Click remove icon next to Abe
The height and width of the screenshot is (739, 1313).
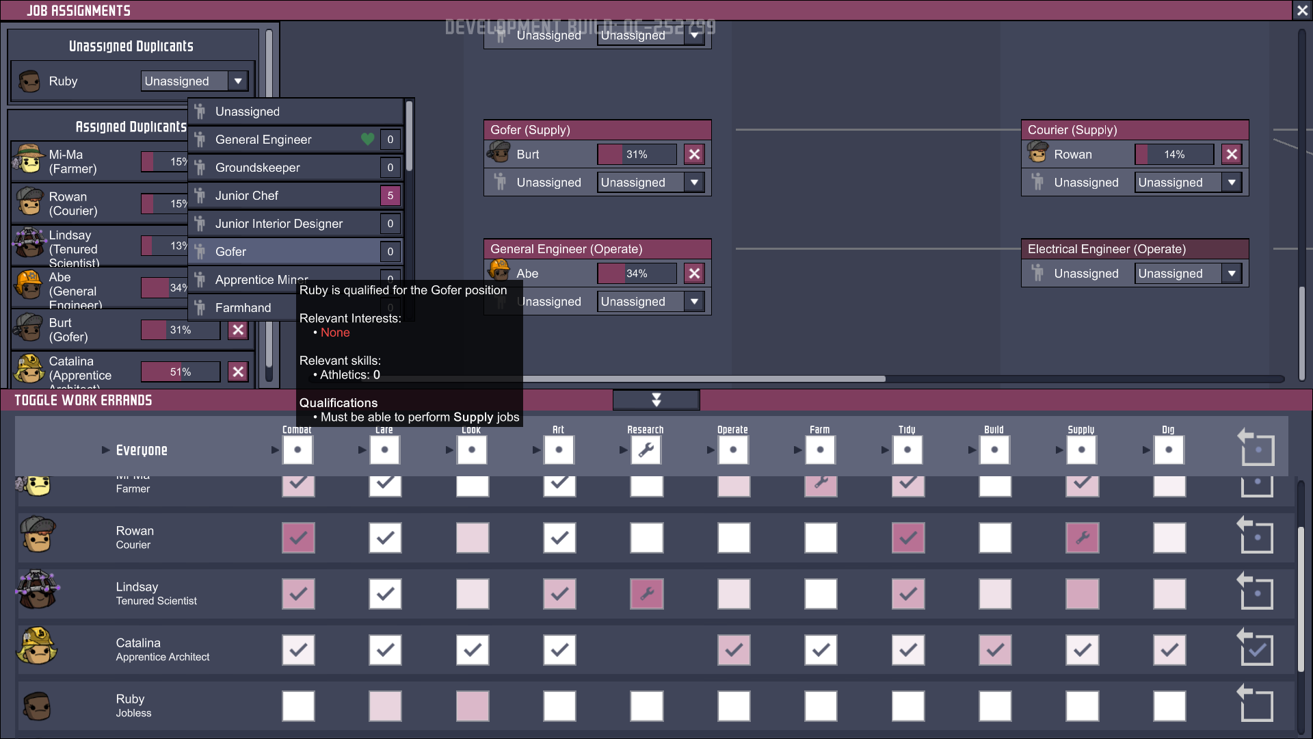click(694, 274)
